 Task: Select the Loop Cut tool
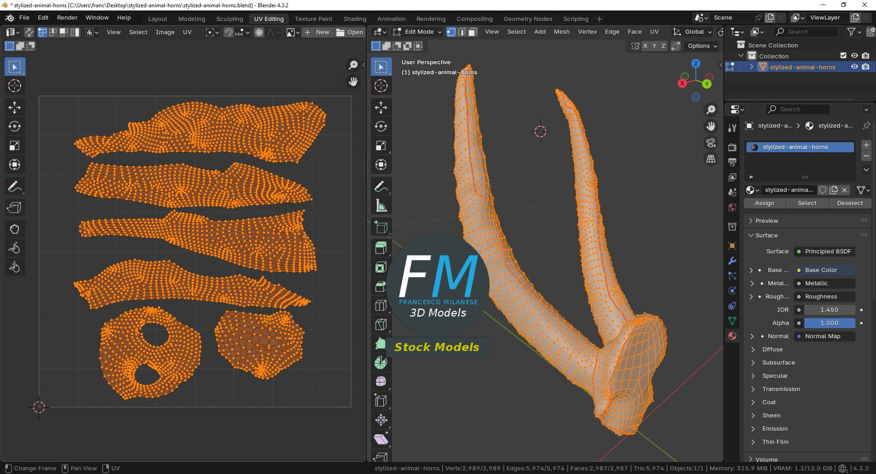381,305
